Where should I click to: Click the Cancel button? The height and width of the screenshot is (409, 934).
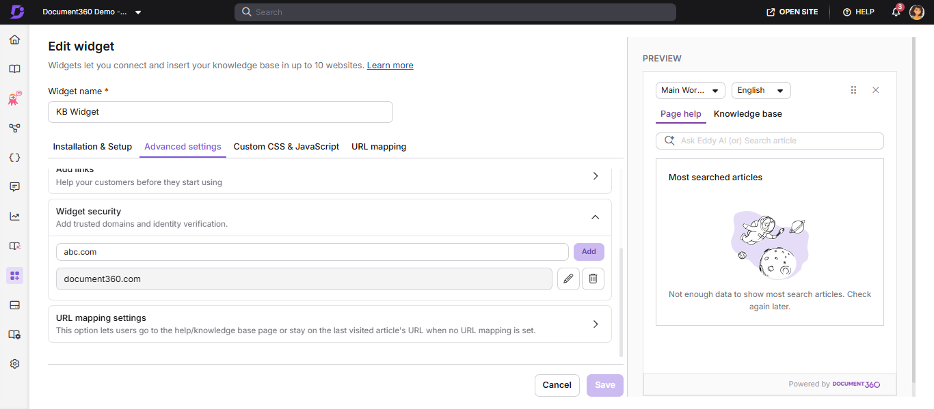point(557,385)
